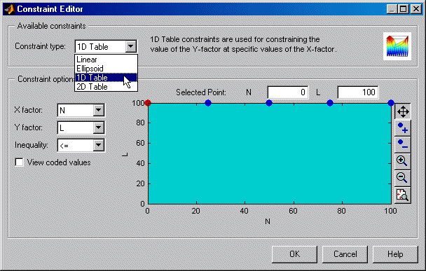Select the blue point at N equals 50

click(x=269, y=103)
